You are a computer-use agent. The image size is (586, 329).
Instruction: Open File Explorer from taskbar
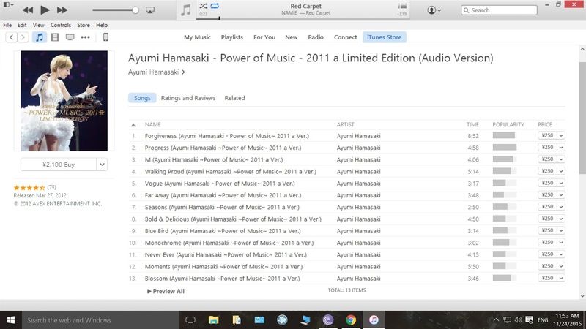pos(213,320)
